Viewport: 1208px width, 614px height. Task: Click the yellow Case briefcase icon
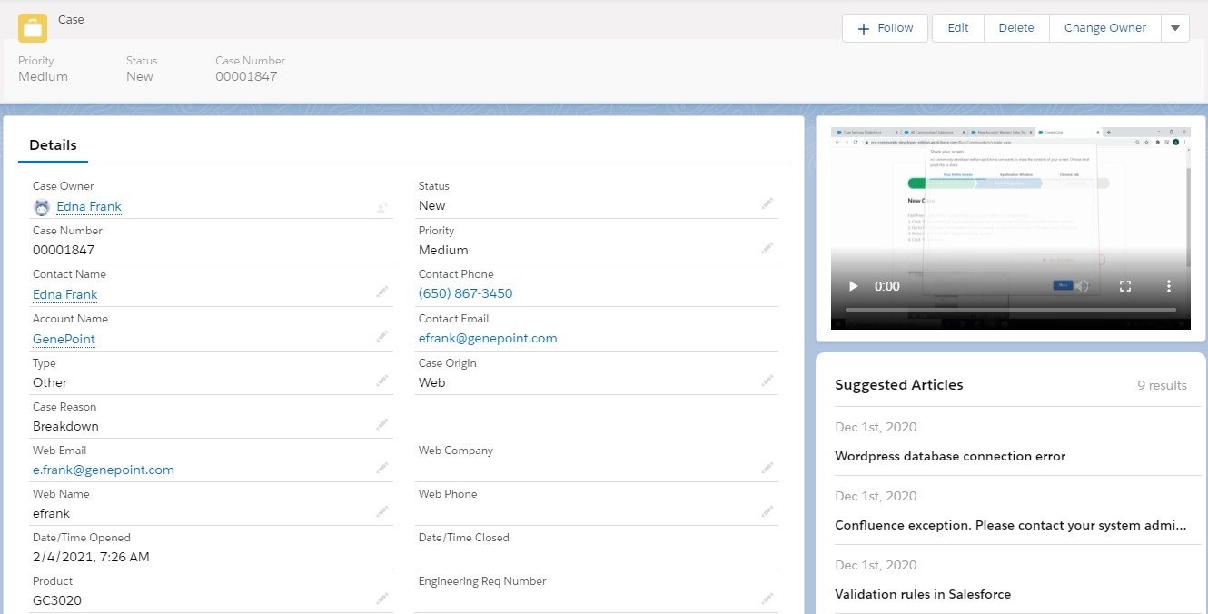tap(33, 28)
